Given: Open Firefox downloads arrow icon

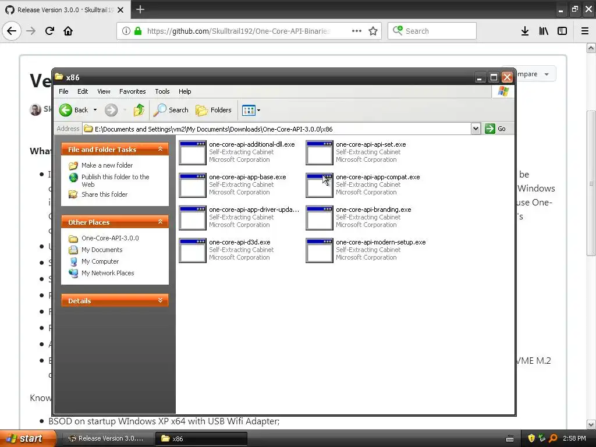Looking at the screenshot, I should coord(525,31).
